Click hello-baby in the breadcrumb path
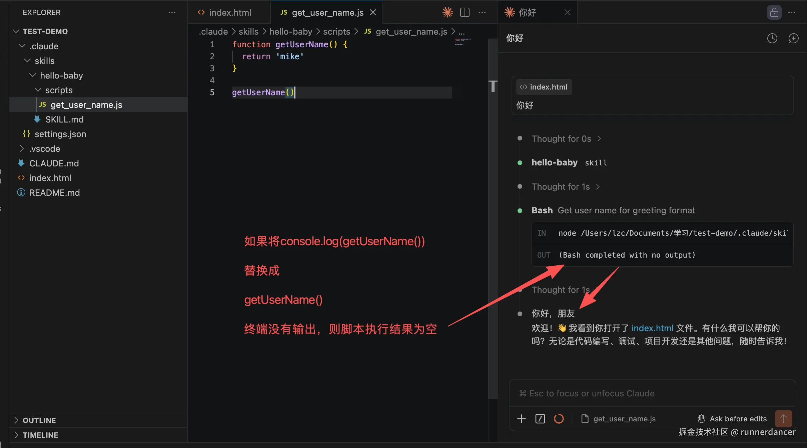Viewport: 807px width, 448px height. (x=291, y=32)
